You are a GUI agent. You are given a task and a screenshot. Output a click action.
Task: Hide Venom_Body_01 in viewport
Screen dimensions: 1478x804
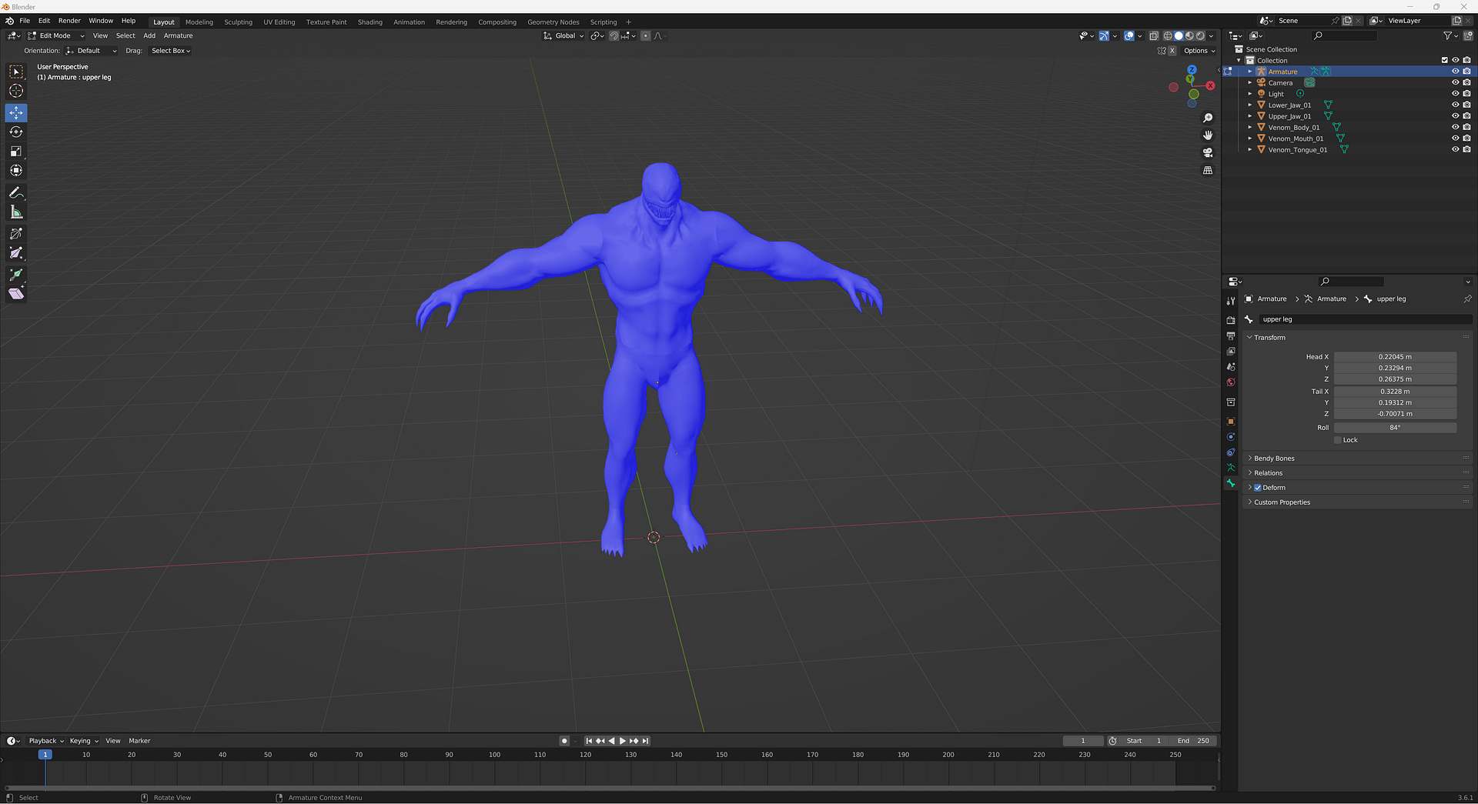1455,128
